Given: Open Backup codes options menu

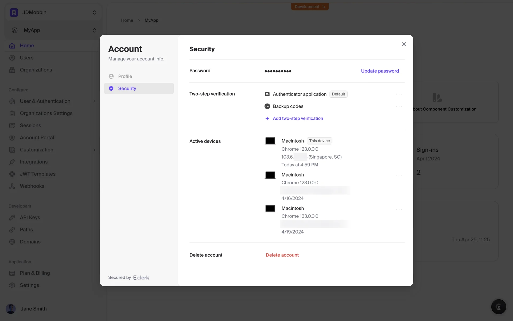Looking at the screenshot, I should coord(399,106).
